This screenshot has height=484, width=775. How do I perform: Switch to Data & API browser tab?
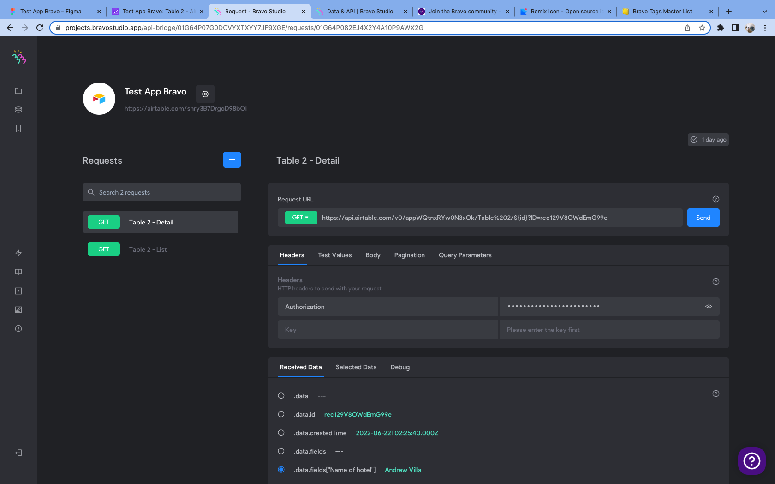[361, 12]
